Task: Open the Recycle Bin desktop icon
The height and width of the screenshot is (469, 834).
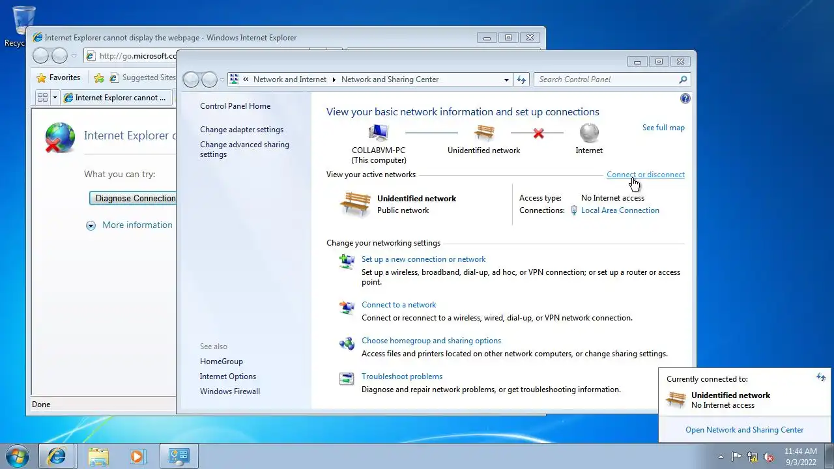Action: pyautogui.click(x=23, y=26)
